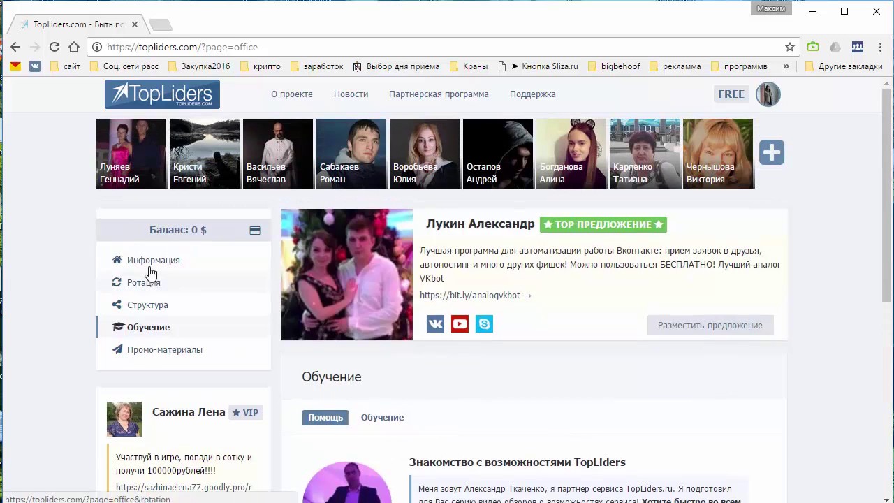Click the green extension icon in toolbar
The image size is (894, 503).
tap(813, 47)
